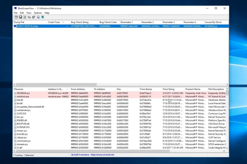Click the file icon for kd.dll

pos(15,103)
